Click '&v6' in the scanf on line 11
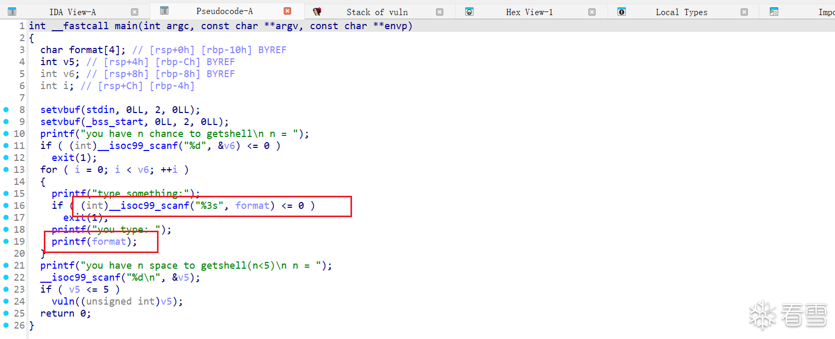 coord(226,146)
